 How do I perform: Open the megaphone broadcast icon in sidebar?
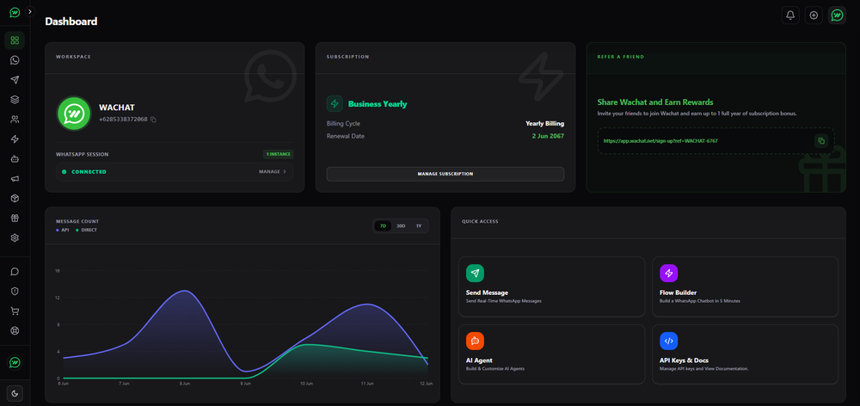tap(15, 178)
